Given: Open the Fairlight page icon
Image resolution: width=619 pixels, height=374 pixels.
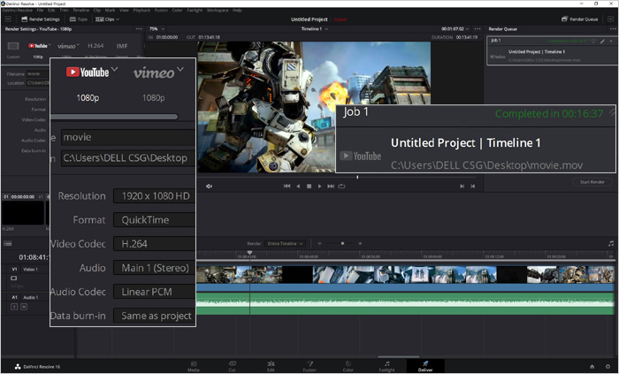Looking at the screenshot, I should [387, 366].
